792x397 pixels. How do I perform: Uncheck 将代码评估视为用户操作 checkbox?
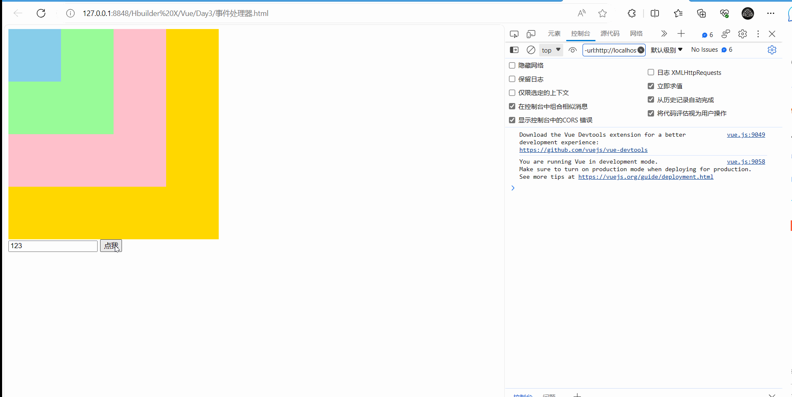pos(651,113)
